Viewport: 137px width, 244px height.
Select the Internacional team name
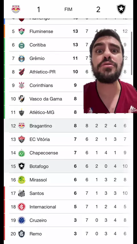[x=43, y=207]
